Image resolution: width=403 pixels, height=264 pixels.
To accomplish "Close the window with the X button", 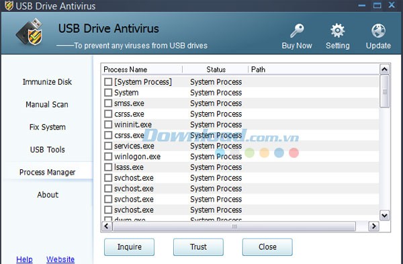I will (392, 5).
